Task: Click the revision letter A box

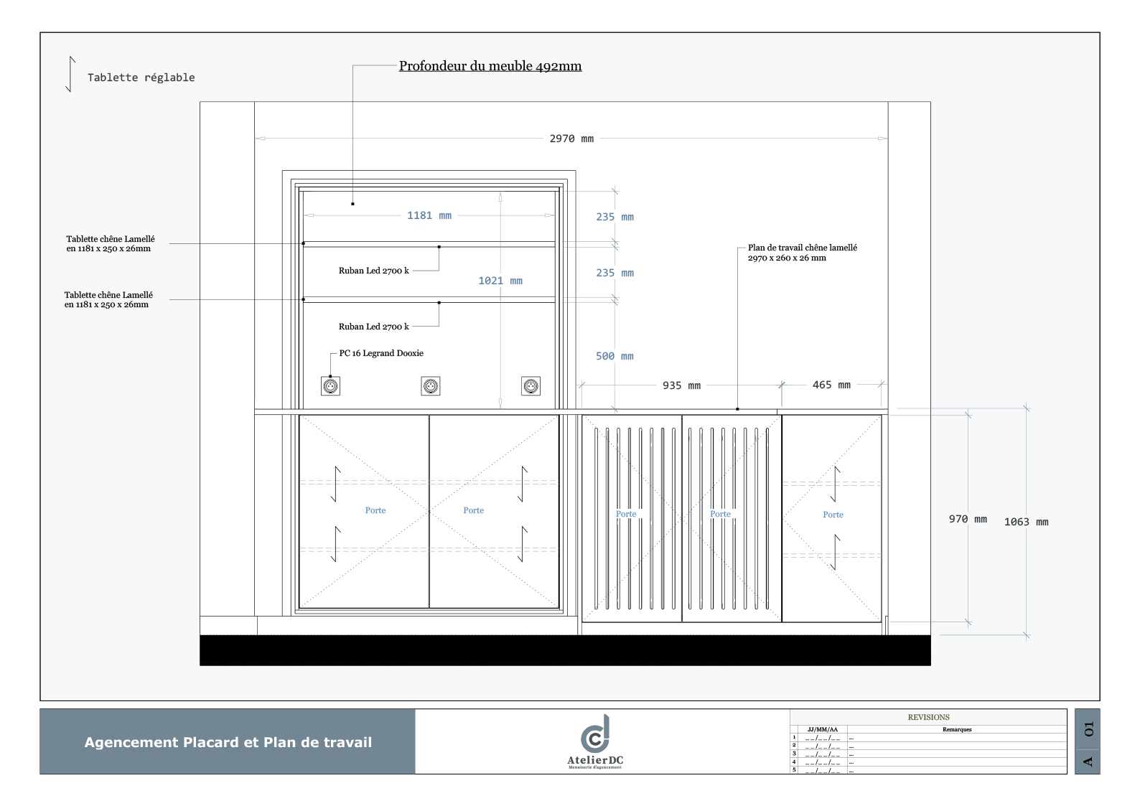Action: point(1088,761)
